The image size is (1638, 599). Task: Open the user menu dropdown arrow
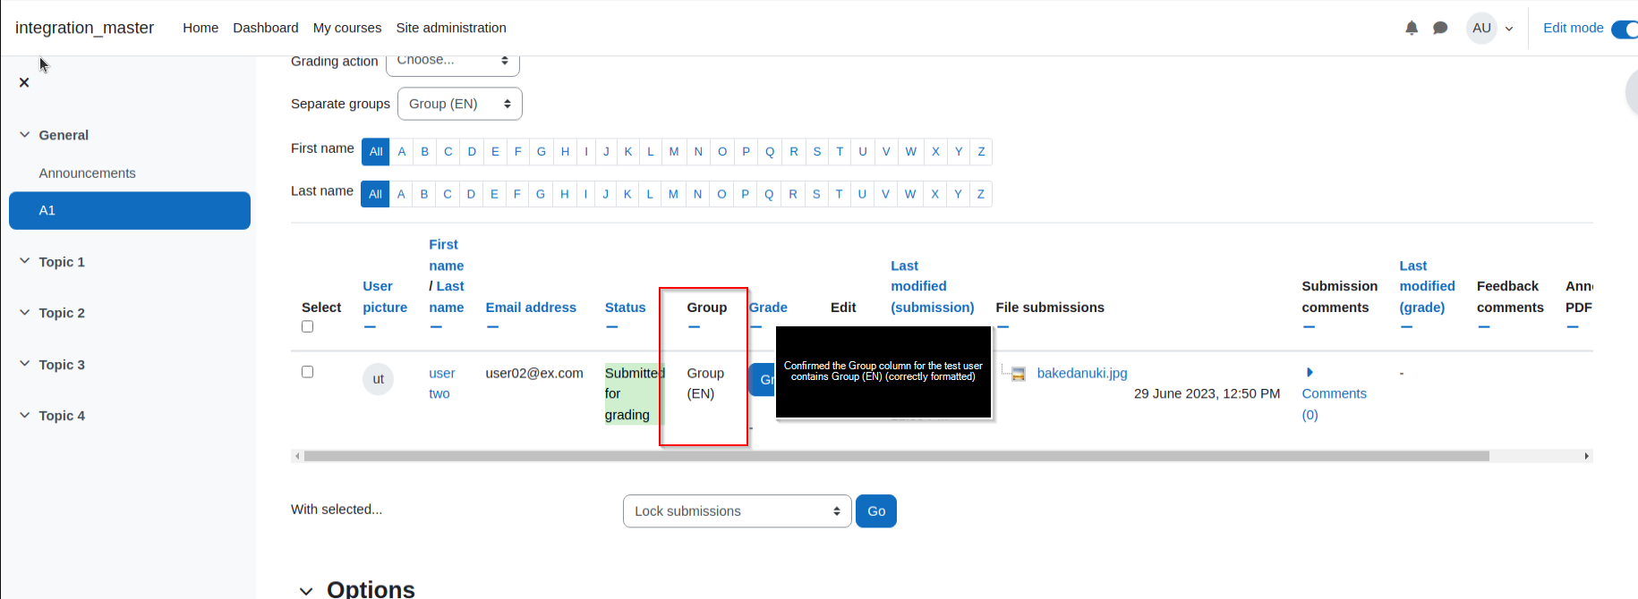1509,29
